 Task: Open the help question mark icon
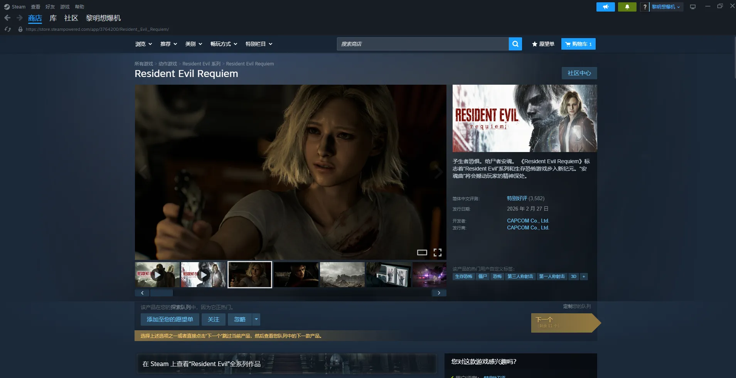644,7
